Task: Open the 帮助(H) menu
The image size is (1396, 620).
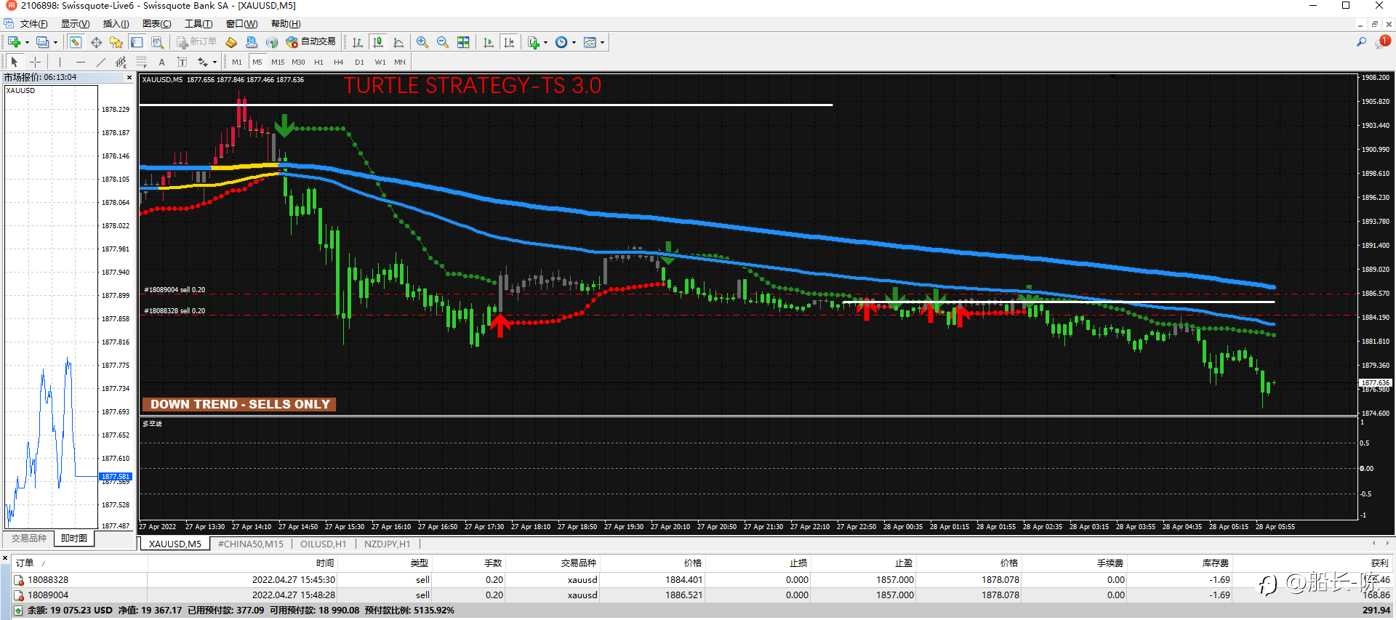Action: click(x=285, y=24)
